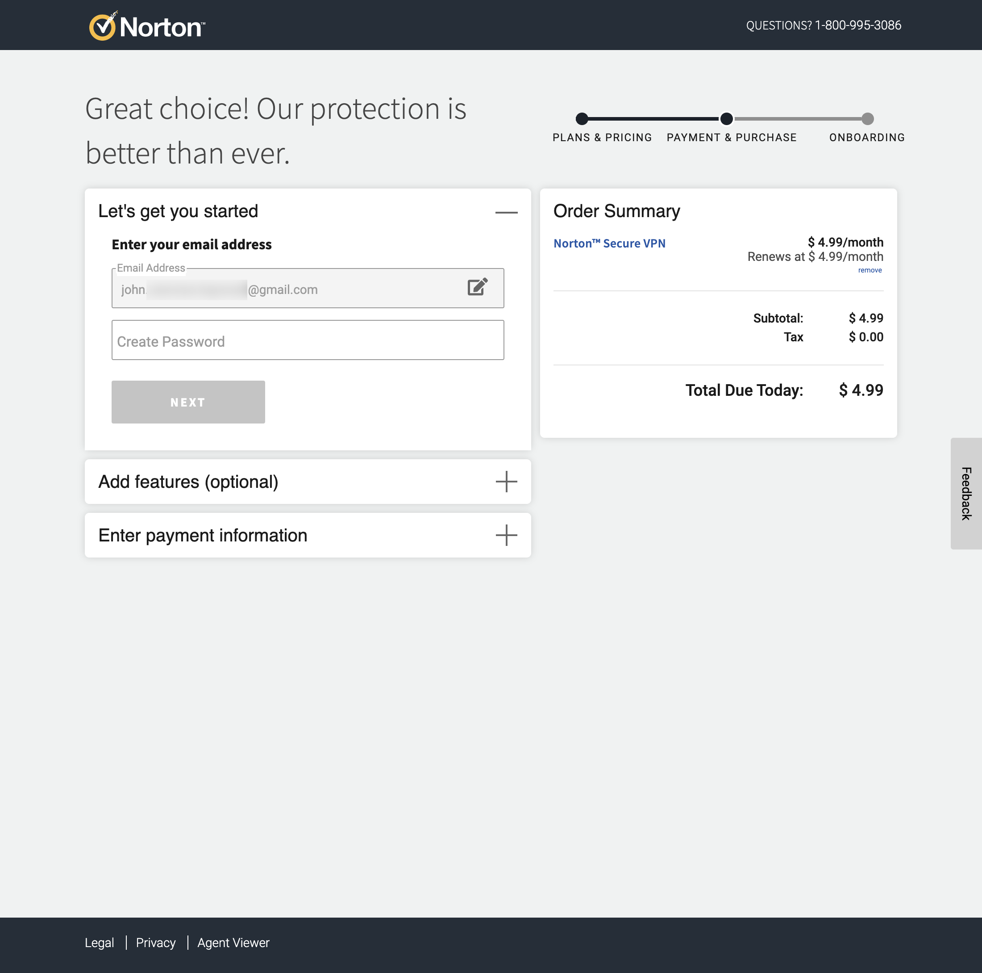Click the Onboarding progress dot
Viewport: 982px width, 973px height.
point(868,118)
